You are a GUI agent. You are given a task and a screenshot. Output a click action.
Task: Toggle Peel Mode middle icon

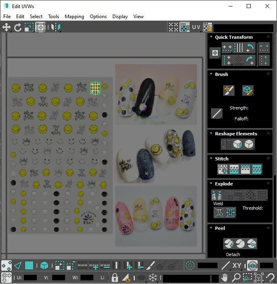(x=240, y=244)
